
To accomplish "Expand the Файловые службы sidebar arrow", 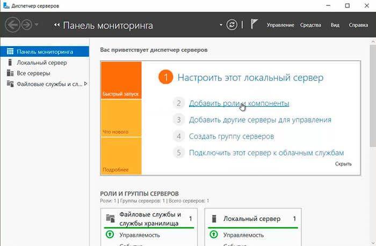I will (x=85, y=84).
